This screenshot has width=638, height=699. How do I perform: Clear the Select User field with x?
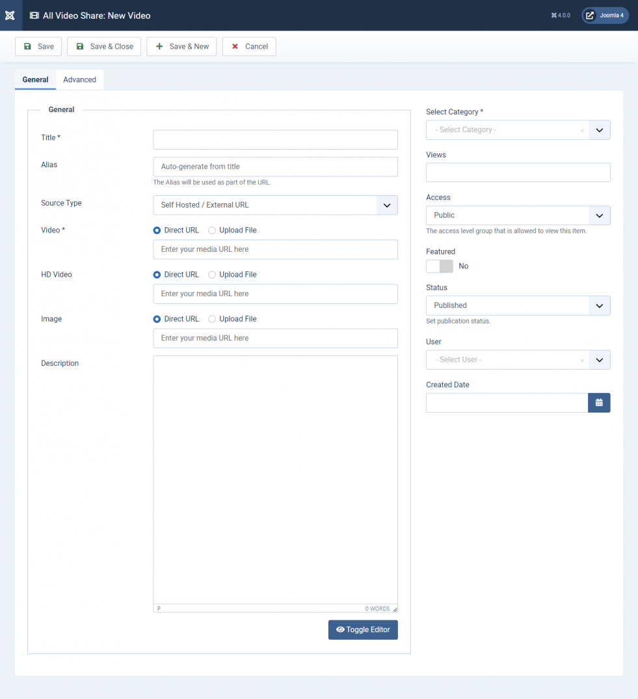tap(582, 360)
